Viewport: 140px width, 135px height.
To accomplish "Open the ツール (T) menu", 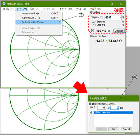I will pos(81,9).
